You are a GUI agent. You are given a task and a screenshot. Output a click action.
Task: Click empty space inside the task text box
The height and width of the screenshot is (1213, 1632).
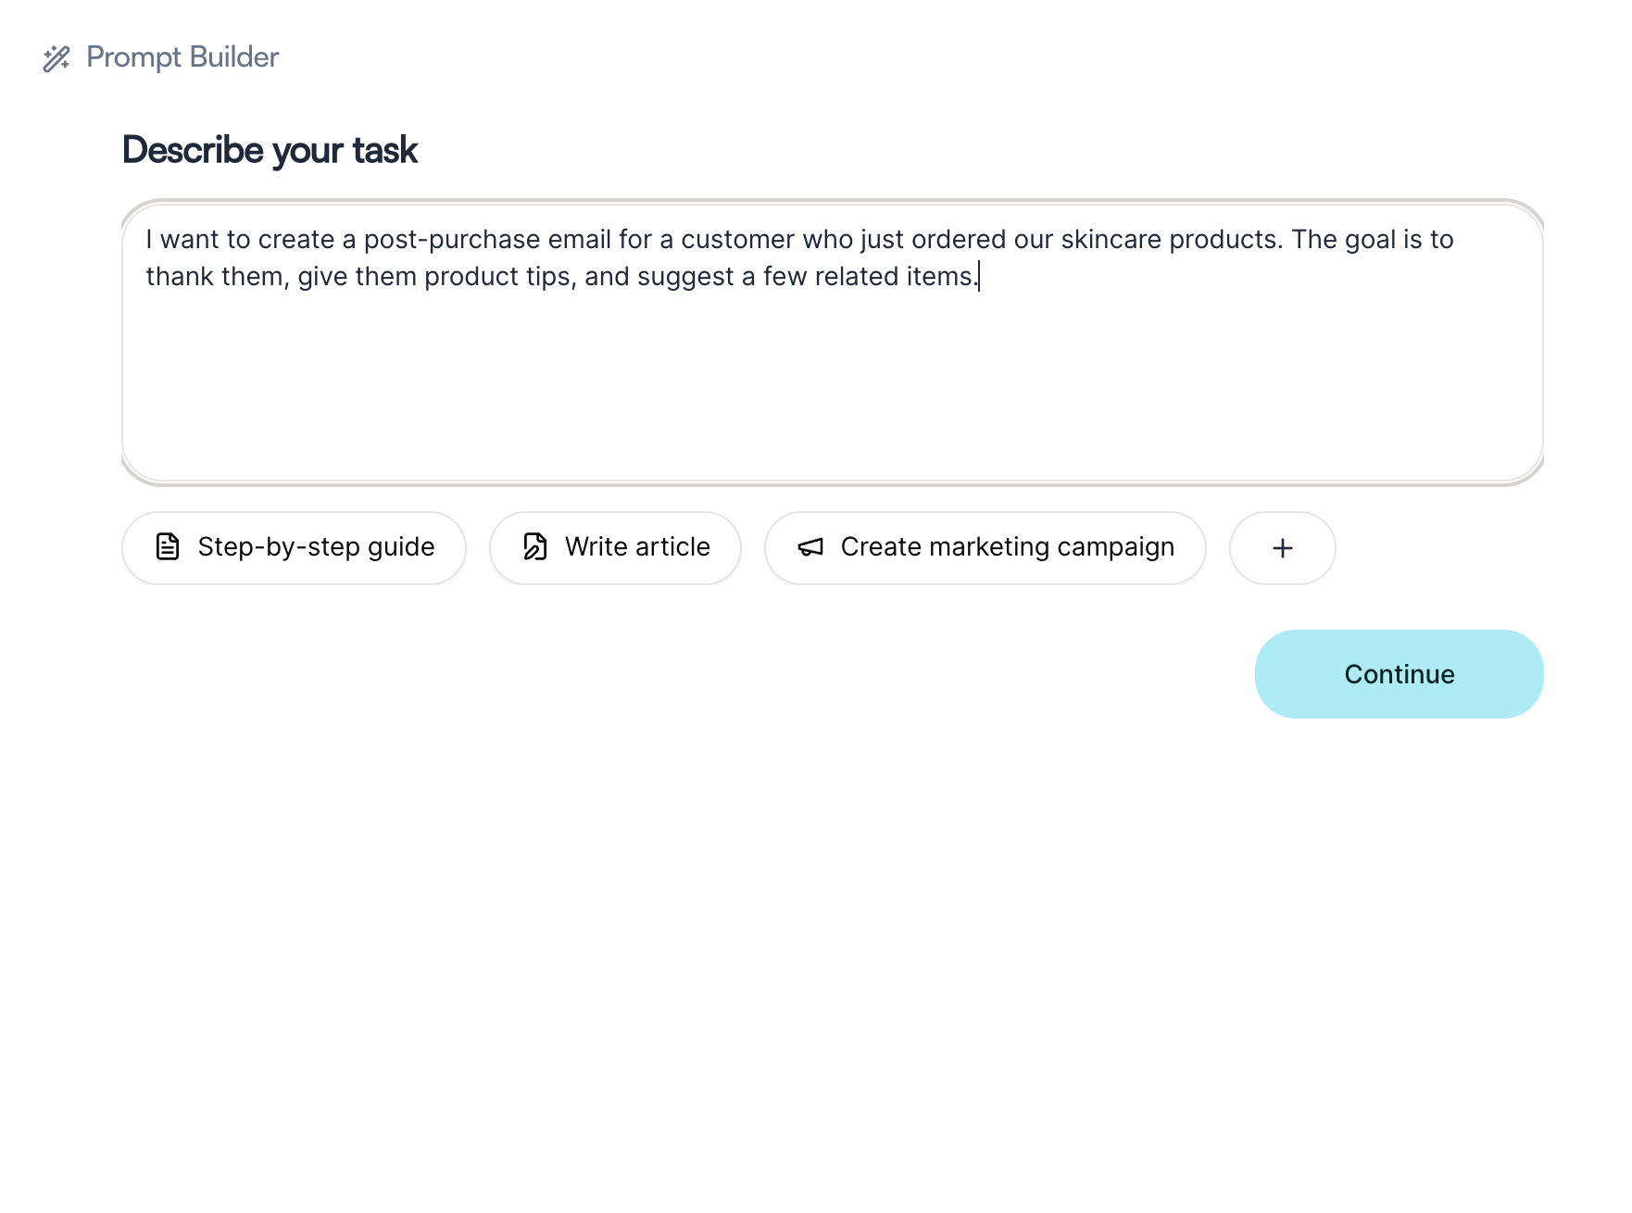click(x=832, y=389)
